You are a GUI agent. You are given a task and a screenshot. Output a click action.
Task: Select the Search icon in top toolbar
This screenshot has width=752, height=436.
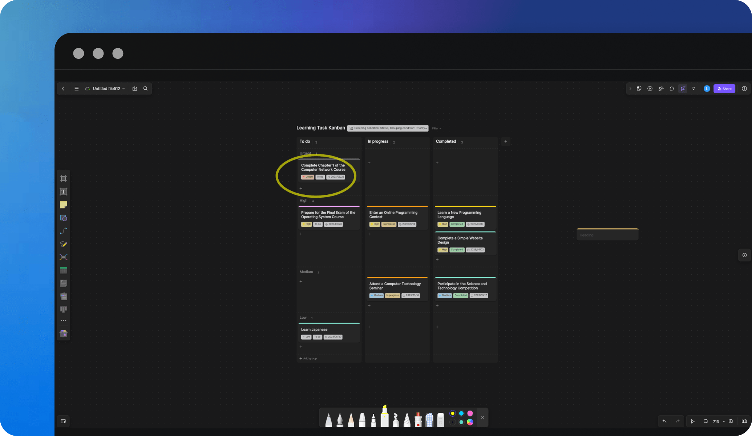(145, 88)
